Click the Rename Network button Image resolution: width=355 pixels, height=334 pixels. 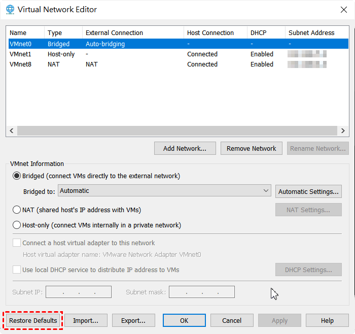[x=317, y=148]
